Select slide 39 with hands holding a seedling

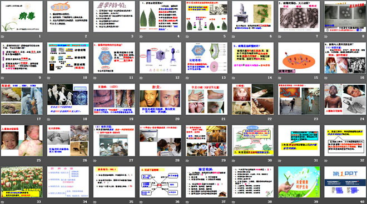point(299,182)
